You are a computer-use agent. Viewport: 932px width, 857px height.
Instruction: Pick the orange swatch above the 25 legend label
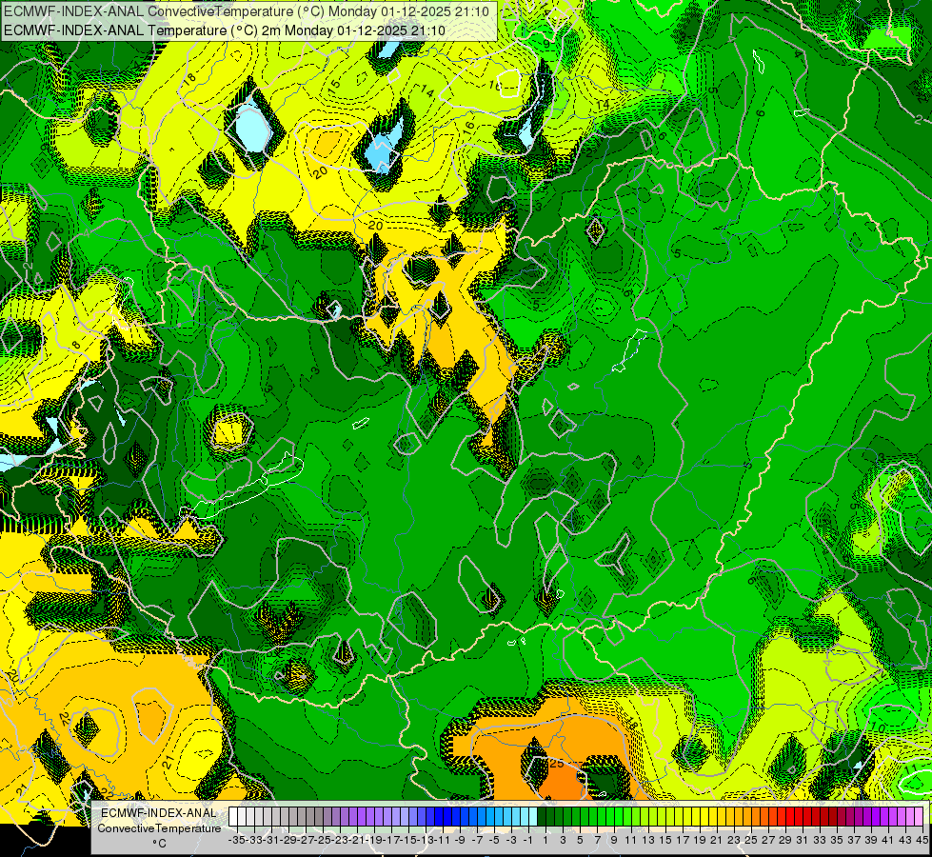pos(747,816)
